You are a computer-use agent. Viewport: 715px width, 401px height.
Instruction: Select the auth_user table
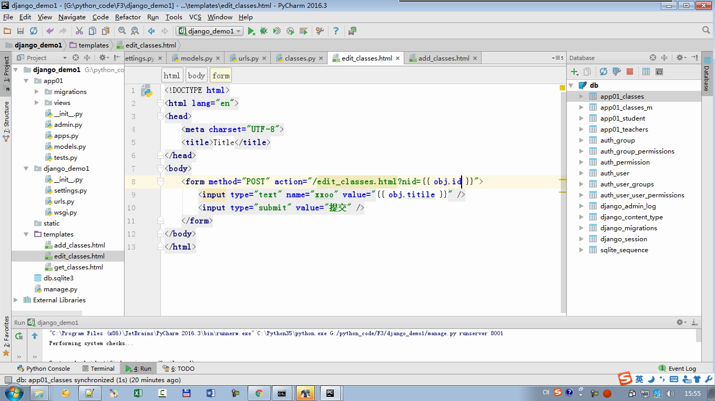615,173
